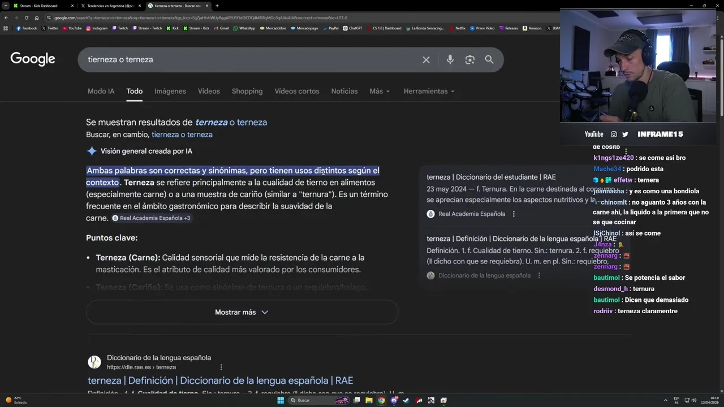Open Discord from the taskbar

pyautogui.click(x=394, y=400)
